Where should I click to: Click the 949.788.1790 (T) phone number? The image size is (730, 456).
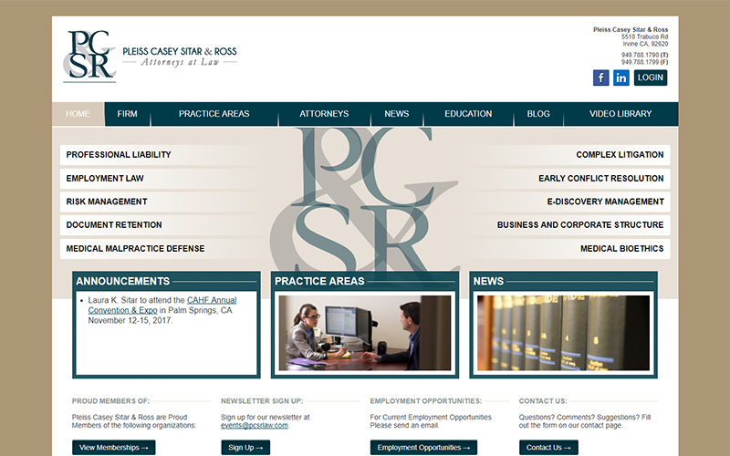(644, 55)
